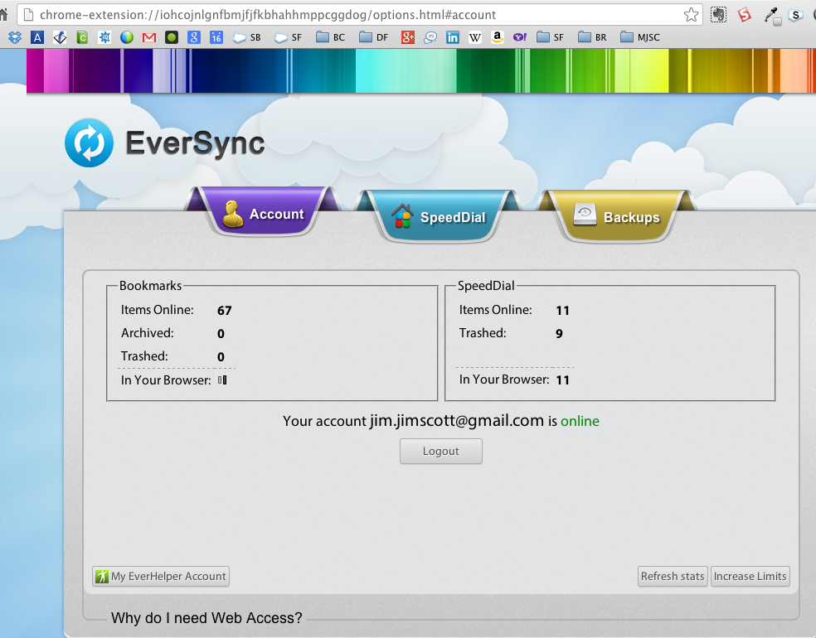816x638 pixels.
Task: Expand the SF bookmarks folder
Action: [x=550, y=37]
